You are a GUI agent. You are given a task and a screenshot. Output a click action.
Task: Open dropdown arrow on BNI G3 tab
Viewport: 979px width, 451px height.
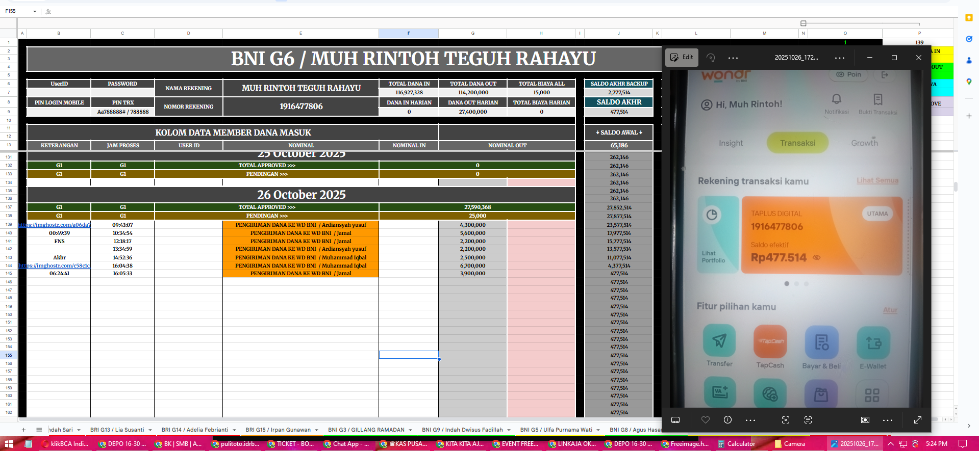(x=410, y=430)
